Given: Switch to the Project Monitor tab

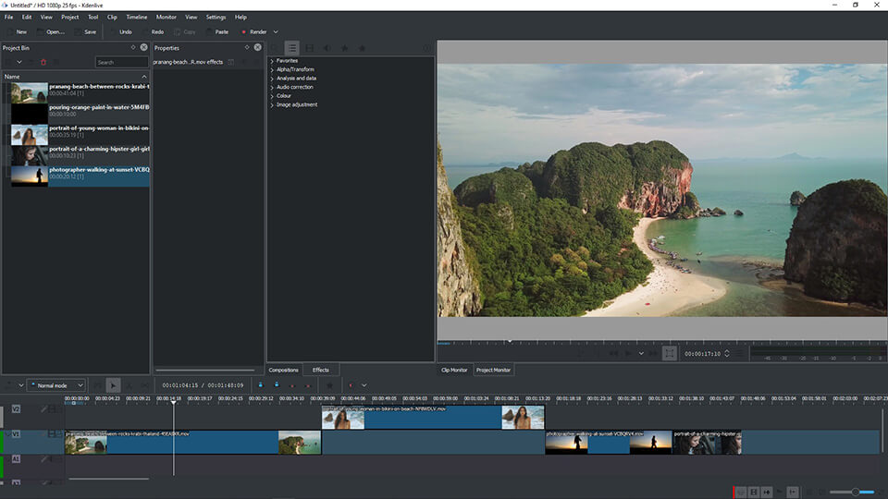Looking at the screenshot, I should click(493, 370).
